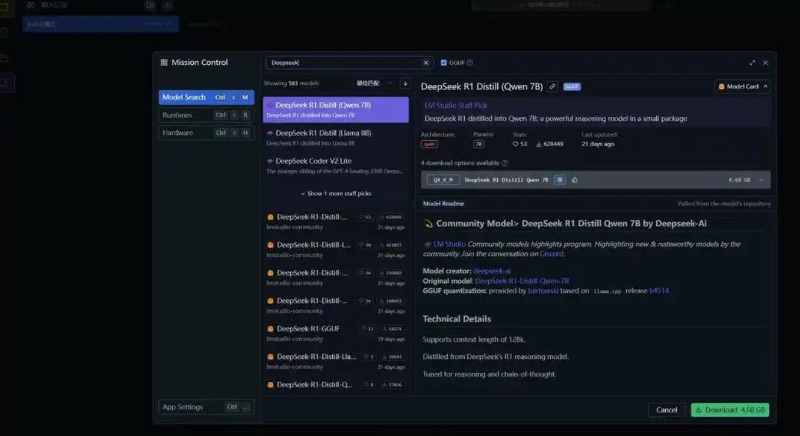The image size is (800, 436).
Task: Expand the Q4_K_M download option chevron
Action: click(x=761, y=180)
